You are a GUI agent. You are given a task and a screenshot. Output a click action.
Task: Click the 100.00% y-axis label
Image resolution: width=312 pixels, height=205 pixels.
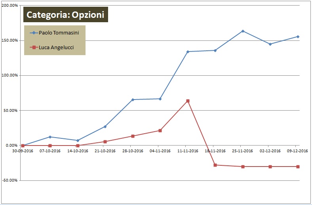[x=10, y=75]
